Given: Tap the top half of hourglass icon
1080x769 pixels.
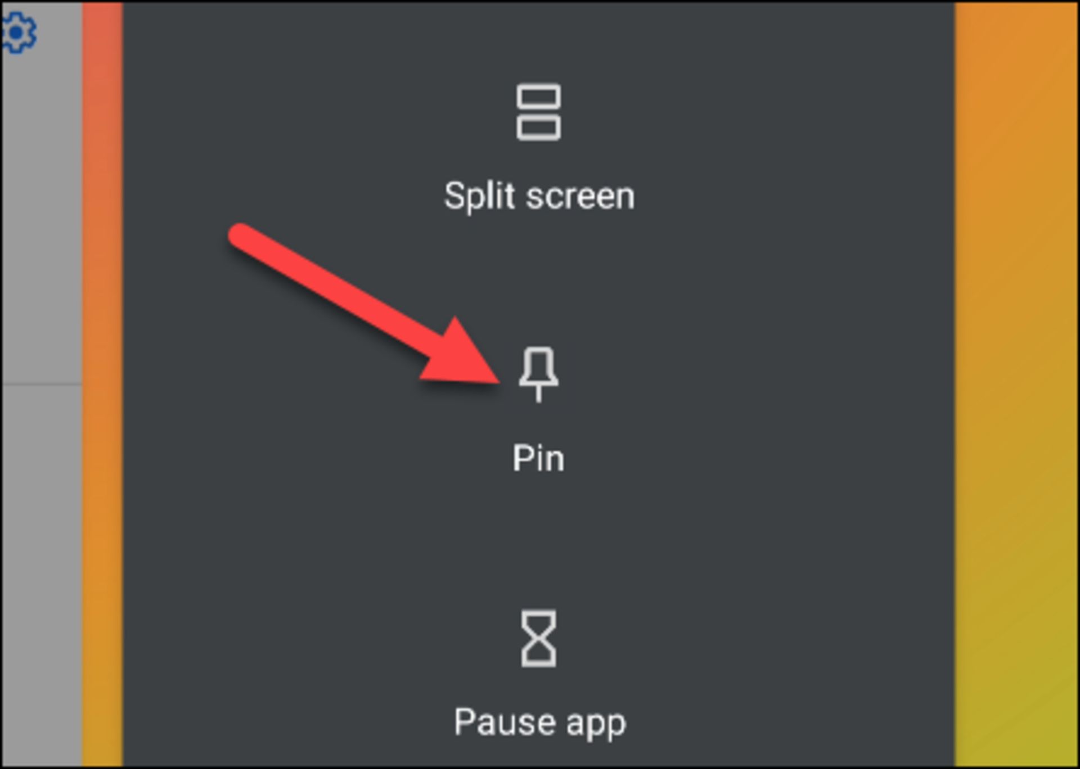Looking at the screenshot, I should point(539,624).
